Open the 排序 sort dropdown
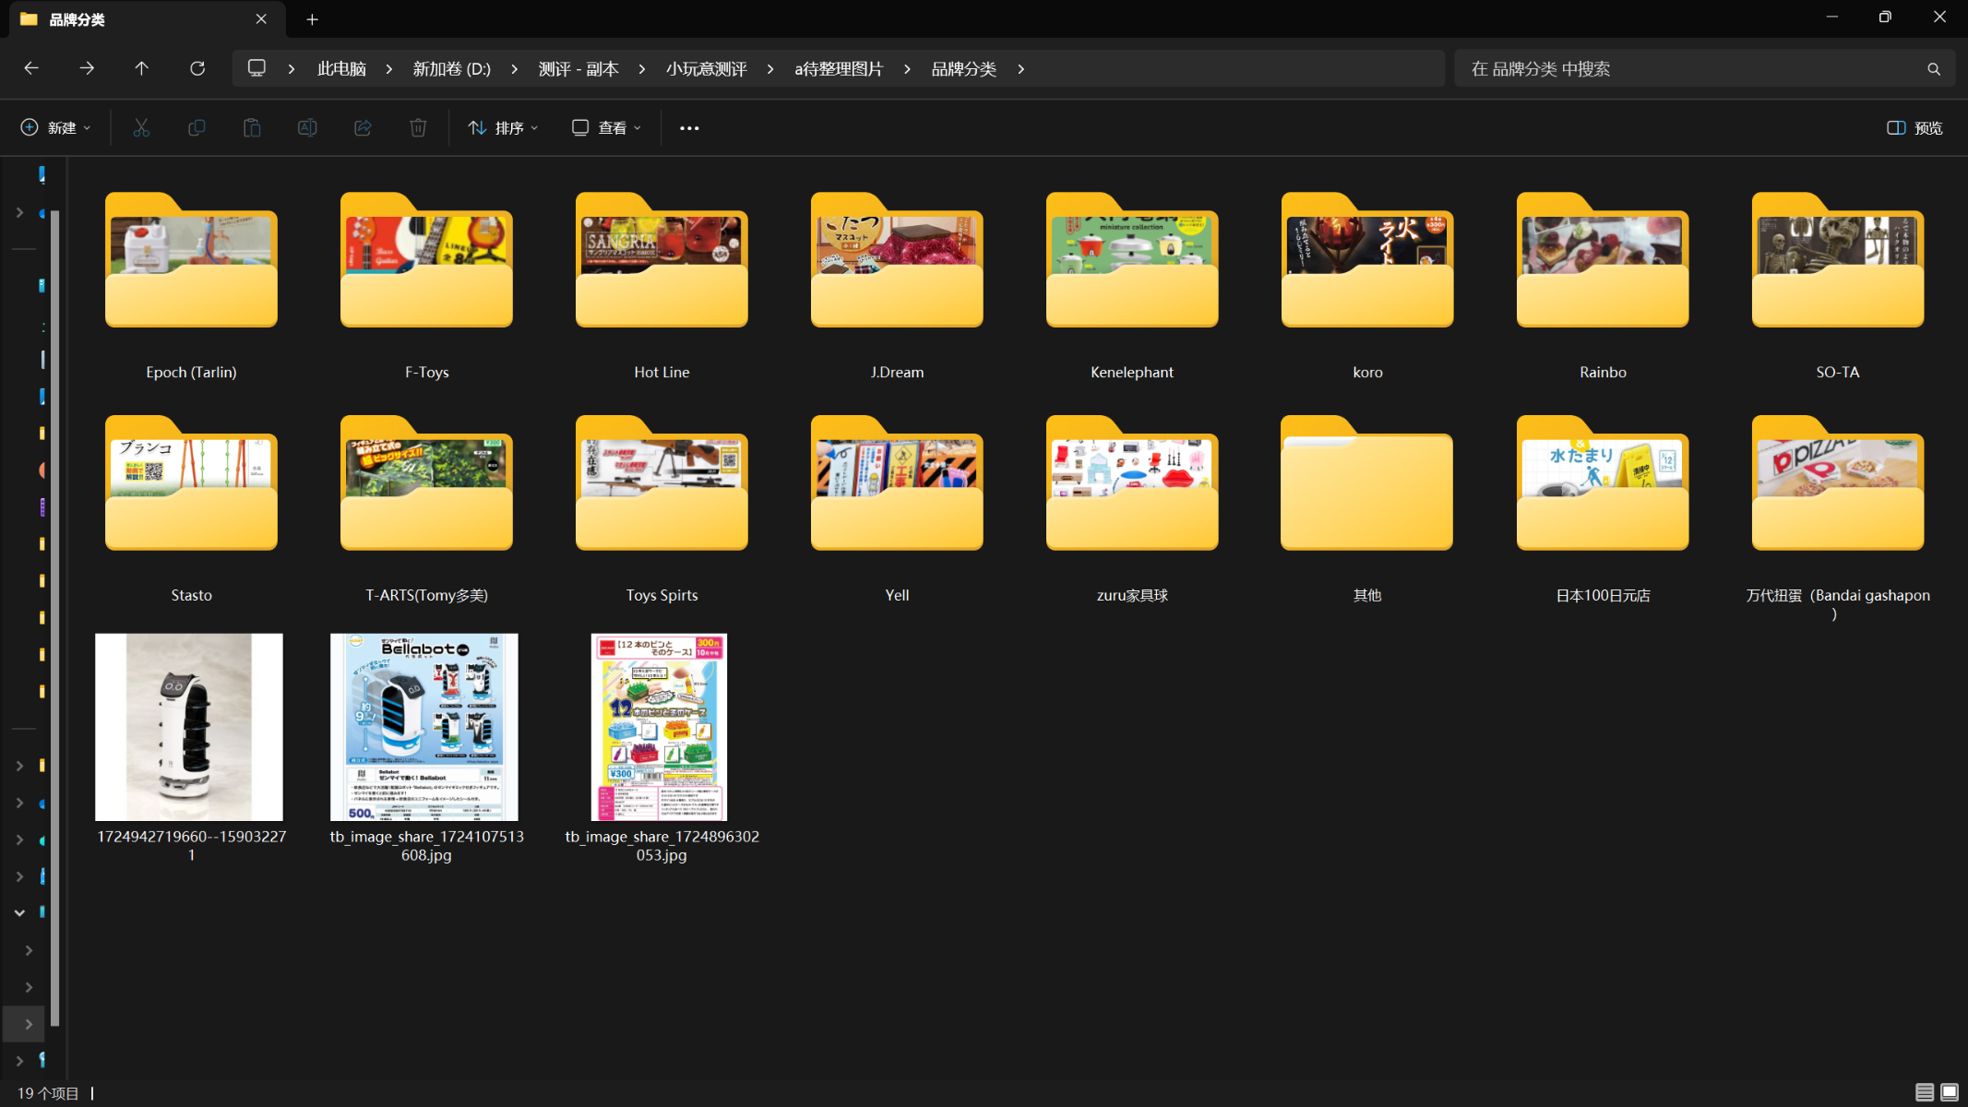Image resolution: width=1968 pixels, height=1107 pixels. click(x=503, y=128)
